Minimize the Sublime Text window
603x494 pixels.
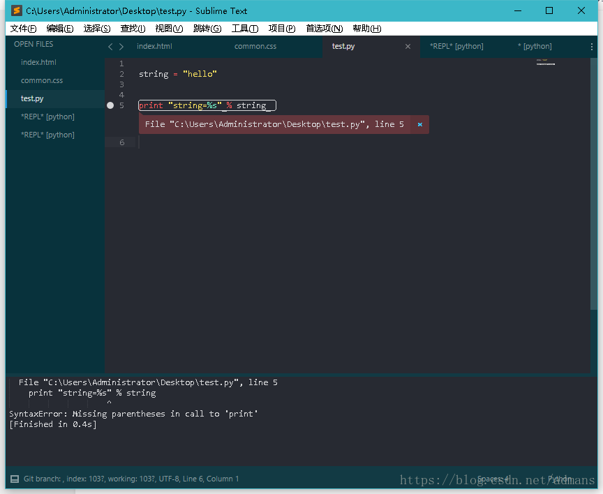coord(518,10)
